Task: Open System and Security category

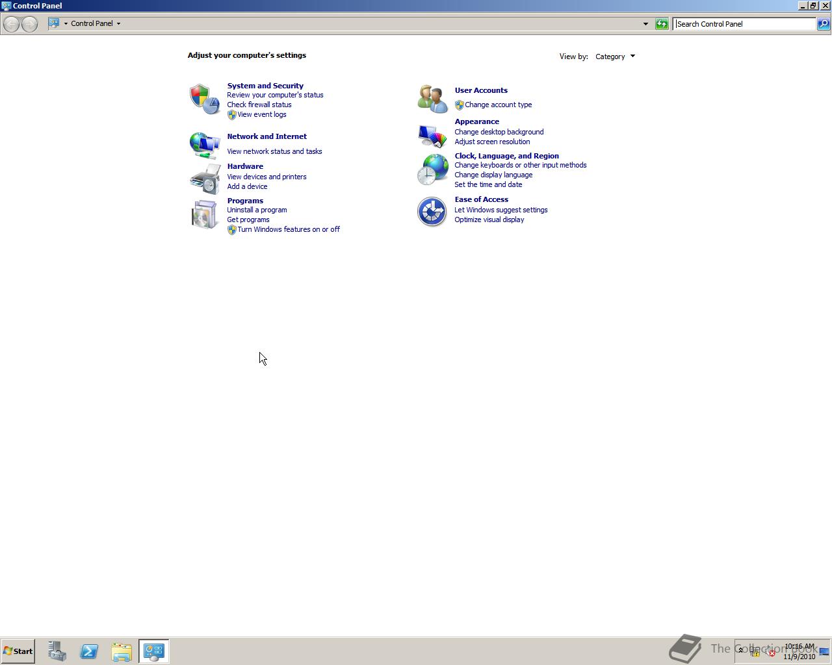Action: [265, 86]
